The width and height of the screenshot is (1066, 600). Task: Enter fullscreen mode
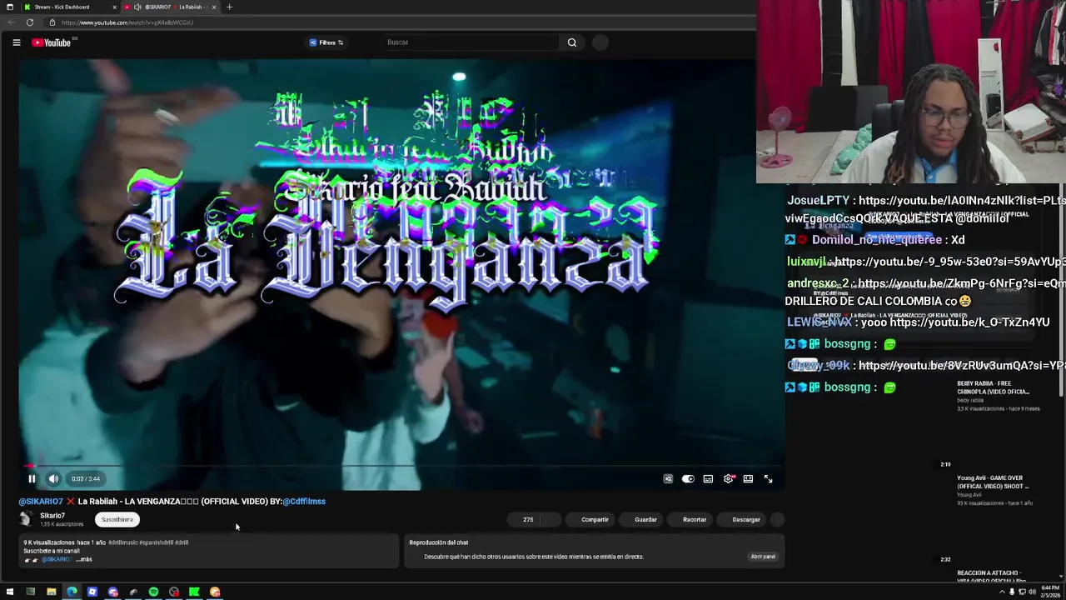(x=768, y=479)
